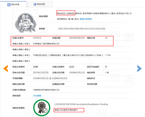The image size is (145, 117).
Task: Open the 商标详情 tab
Action: pyautogui.click(x=13, y=4)
